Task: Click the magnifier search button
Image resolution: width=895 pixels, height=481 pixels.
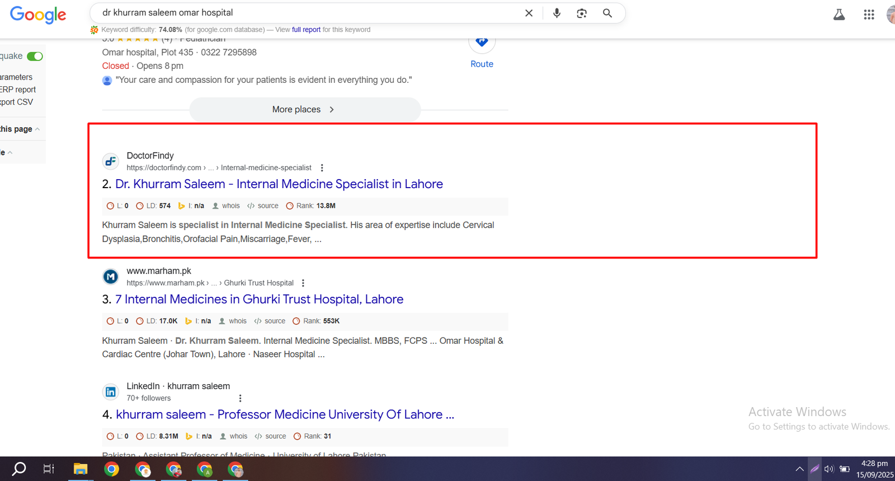Action: click(607, 13)
